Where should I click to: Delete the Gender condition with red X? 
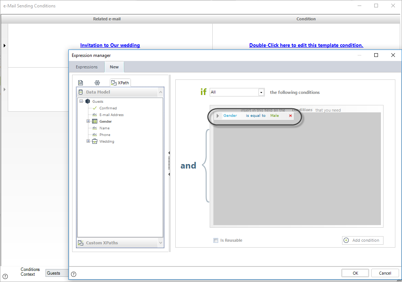point(290,116)
